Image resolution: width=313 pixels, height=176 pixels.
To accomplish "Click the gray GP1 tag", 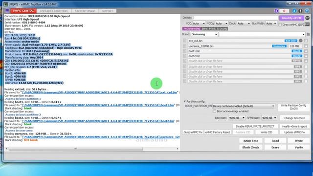I will point(298,66).
